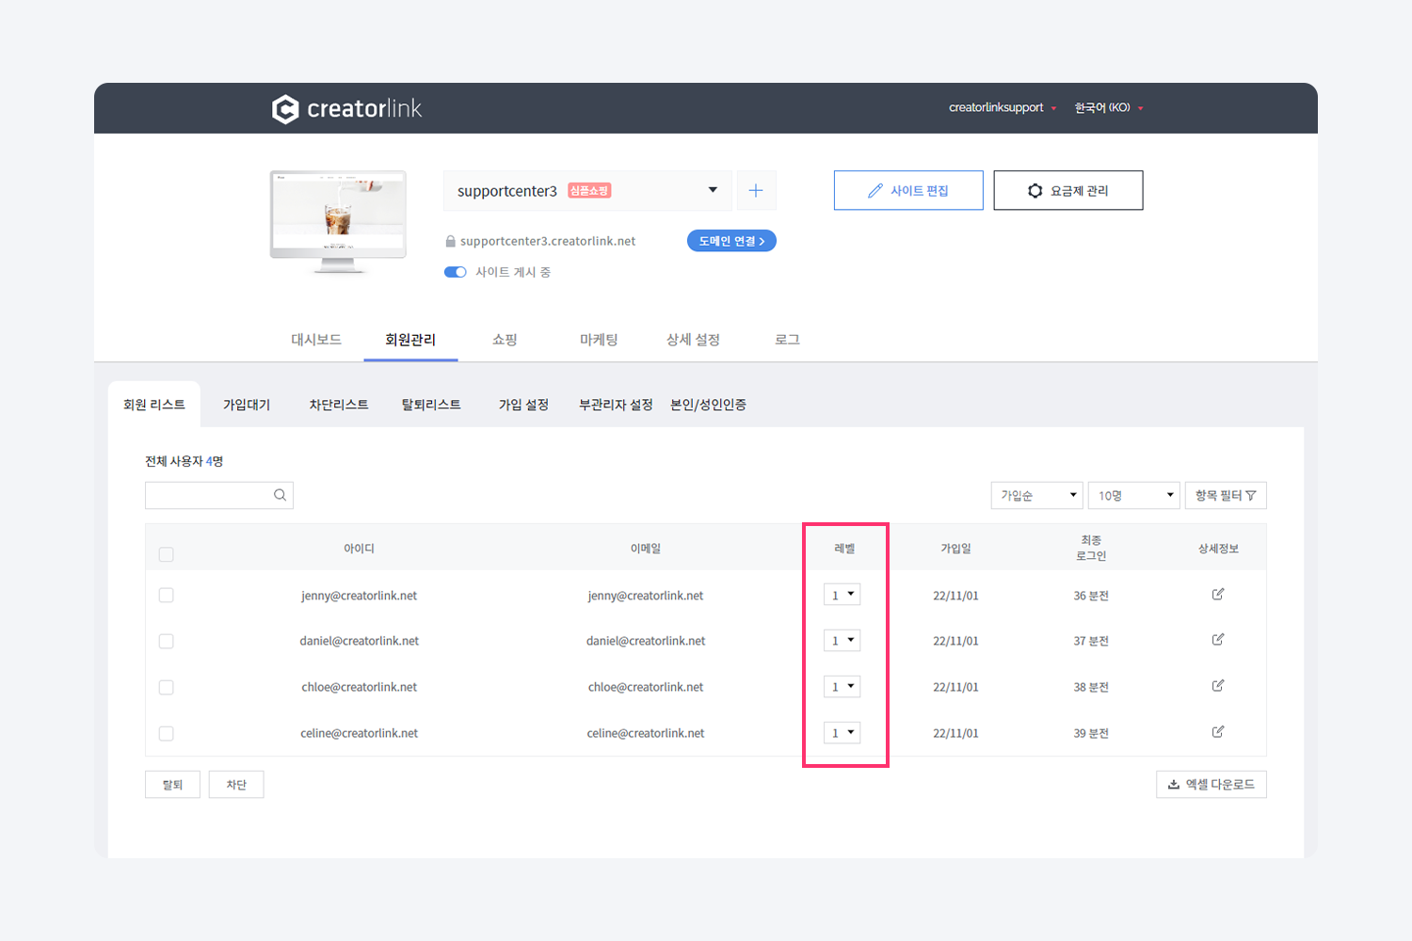
Task: Open the 10명 page size dropdown
Action: tap(1134, 496)
